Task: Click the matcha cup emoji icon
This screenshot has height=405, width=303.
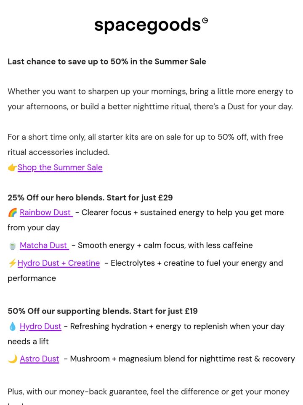Action: (x=12, y=246)
